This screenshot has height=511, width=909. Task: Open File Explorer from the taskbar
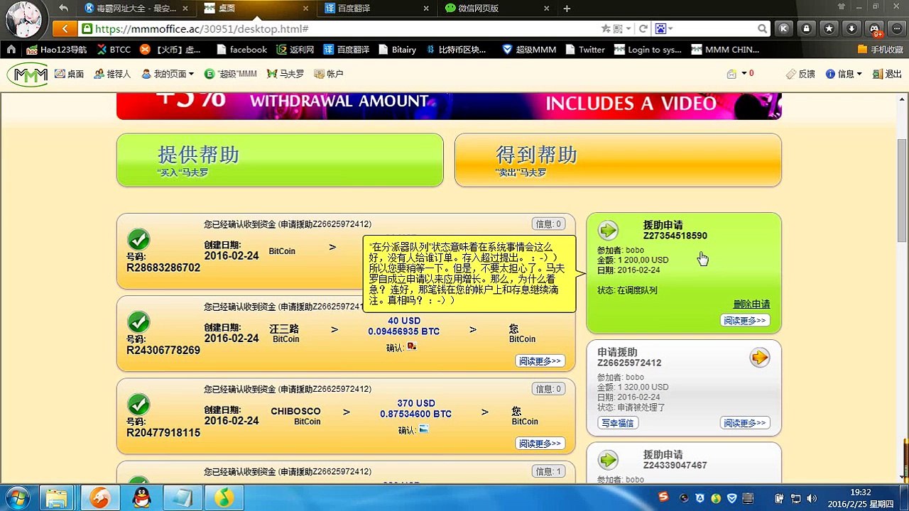(55, 498)
